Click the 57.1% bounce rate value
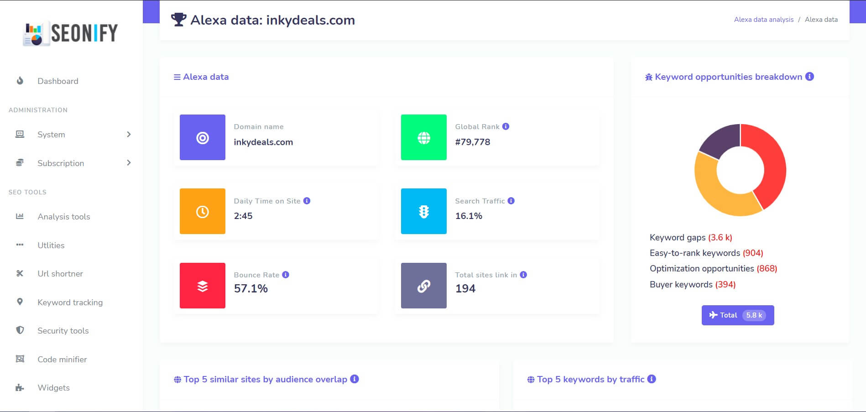This screenshot has width=866, height=412. 251,288
